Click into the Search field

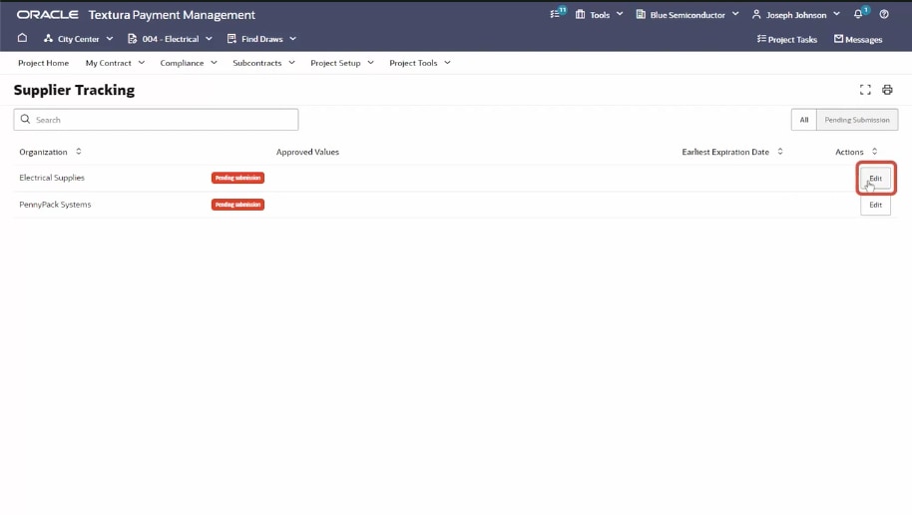156,120
